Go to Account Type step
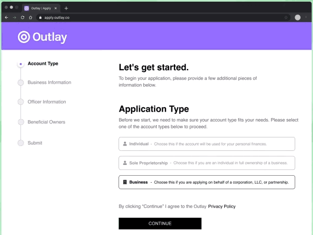 [43, 64]
